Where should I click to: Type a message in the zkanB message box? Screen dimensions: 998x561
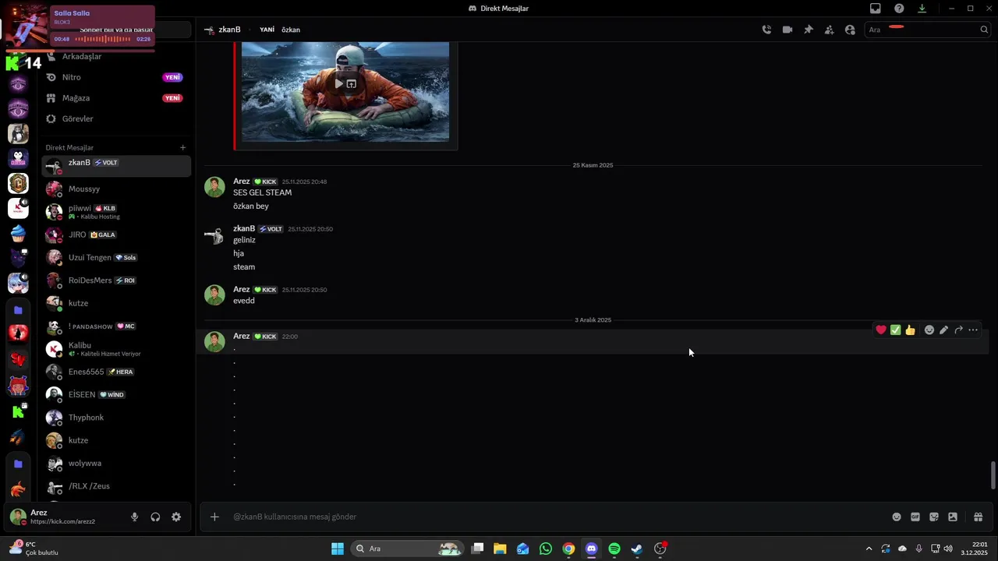(557, 517)
